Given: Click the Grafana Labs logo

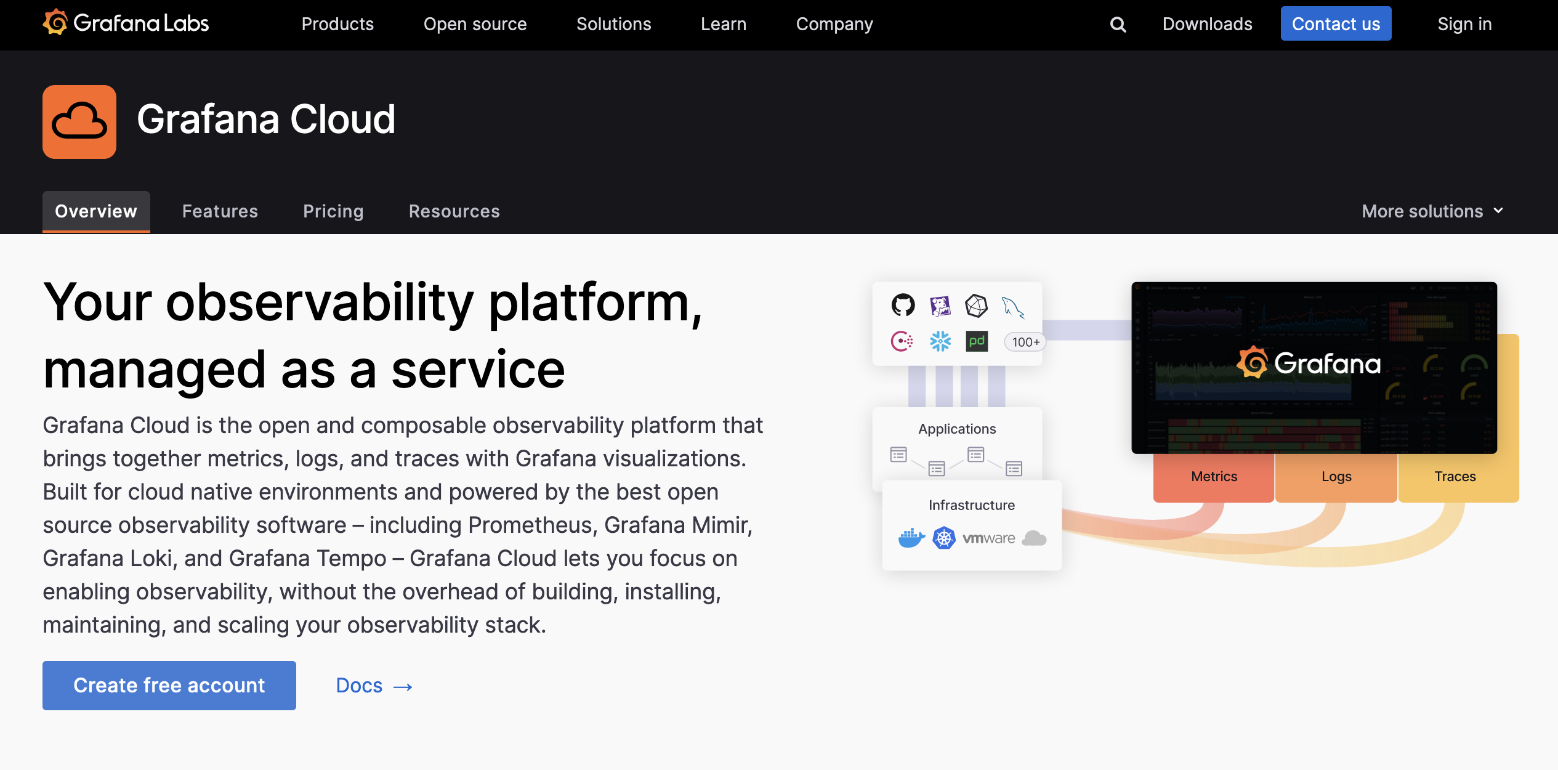Looking at the screenshot, I should [x=125, y=23].
